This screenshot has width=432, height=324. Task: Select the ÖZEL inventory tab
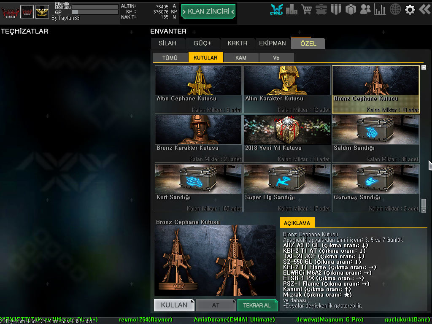coord(308,43)
